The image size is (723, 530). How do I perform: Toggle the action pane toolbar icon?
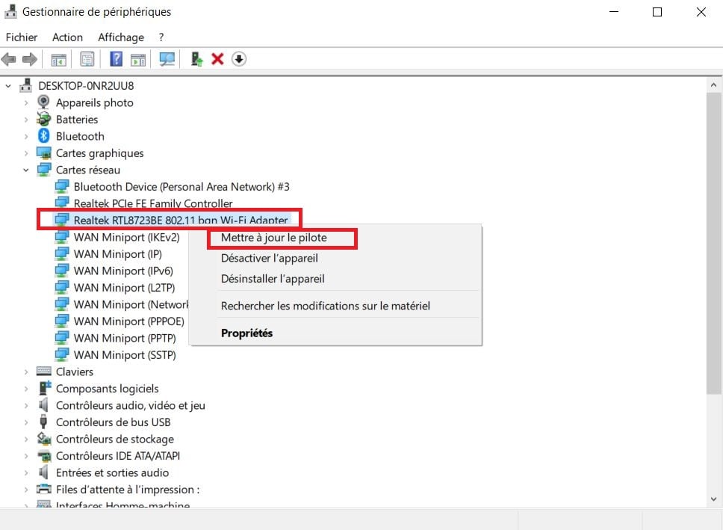138,59
